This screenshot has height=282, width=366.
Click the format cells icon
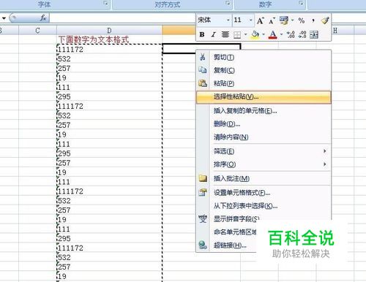tap(203, 193)
